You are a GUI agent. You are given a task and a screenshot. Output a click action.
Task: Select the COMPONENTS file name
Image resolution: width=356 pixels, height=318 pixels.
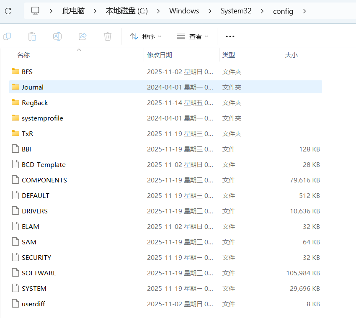[44, 180]
